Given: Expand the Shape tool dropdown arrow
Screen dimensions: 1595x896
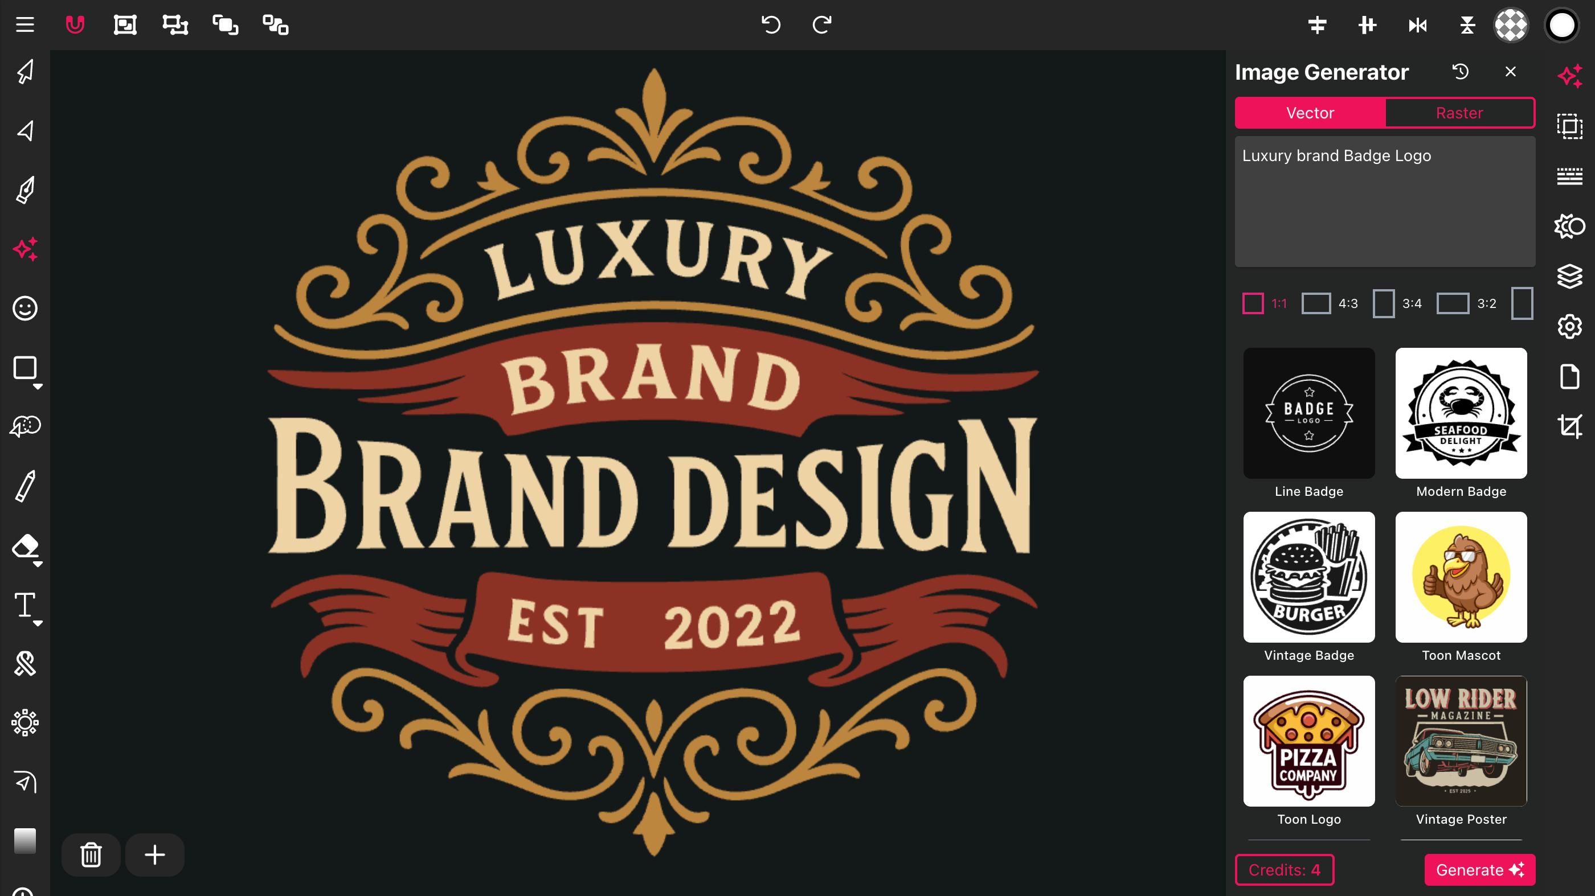Looking at the screenshot, I should tap(38, 386).
